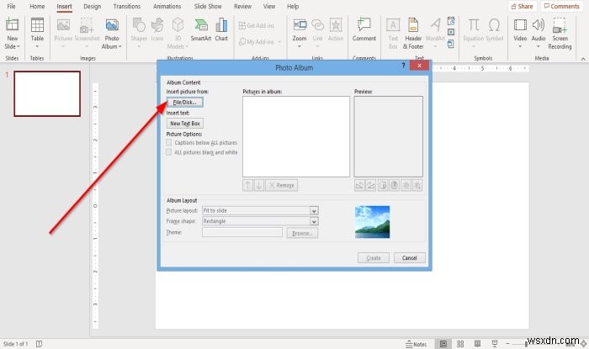Move picture down with down arrow

[259, 185]
